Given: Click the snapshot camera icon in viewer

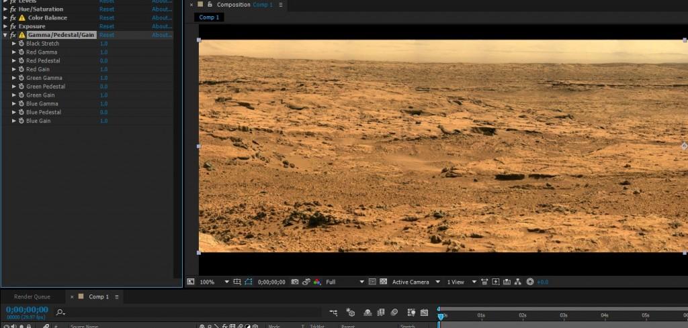Looking at the screenshot, I should 295,282.
